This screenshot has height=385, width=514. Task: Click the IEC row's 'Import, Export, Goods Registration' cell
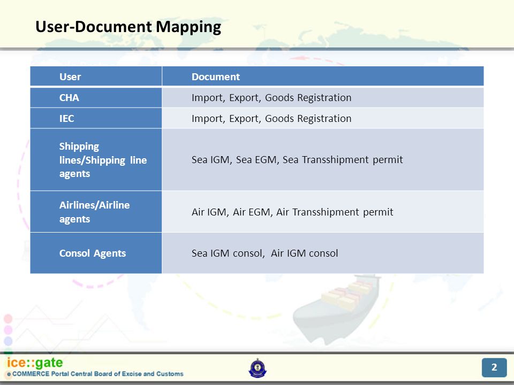[323, 118]
